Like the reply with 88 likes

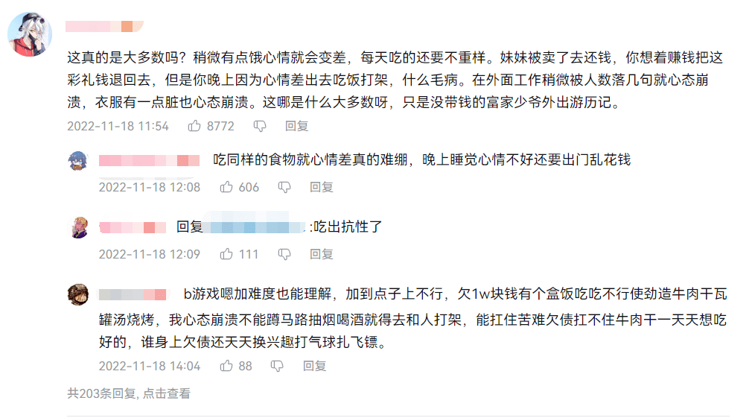(x=227, y=366)
